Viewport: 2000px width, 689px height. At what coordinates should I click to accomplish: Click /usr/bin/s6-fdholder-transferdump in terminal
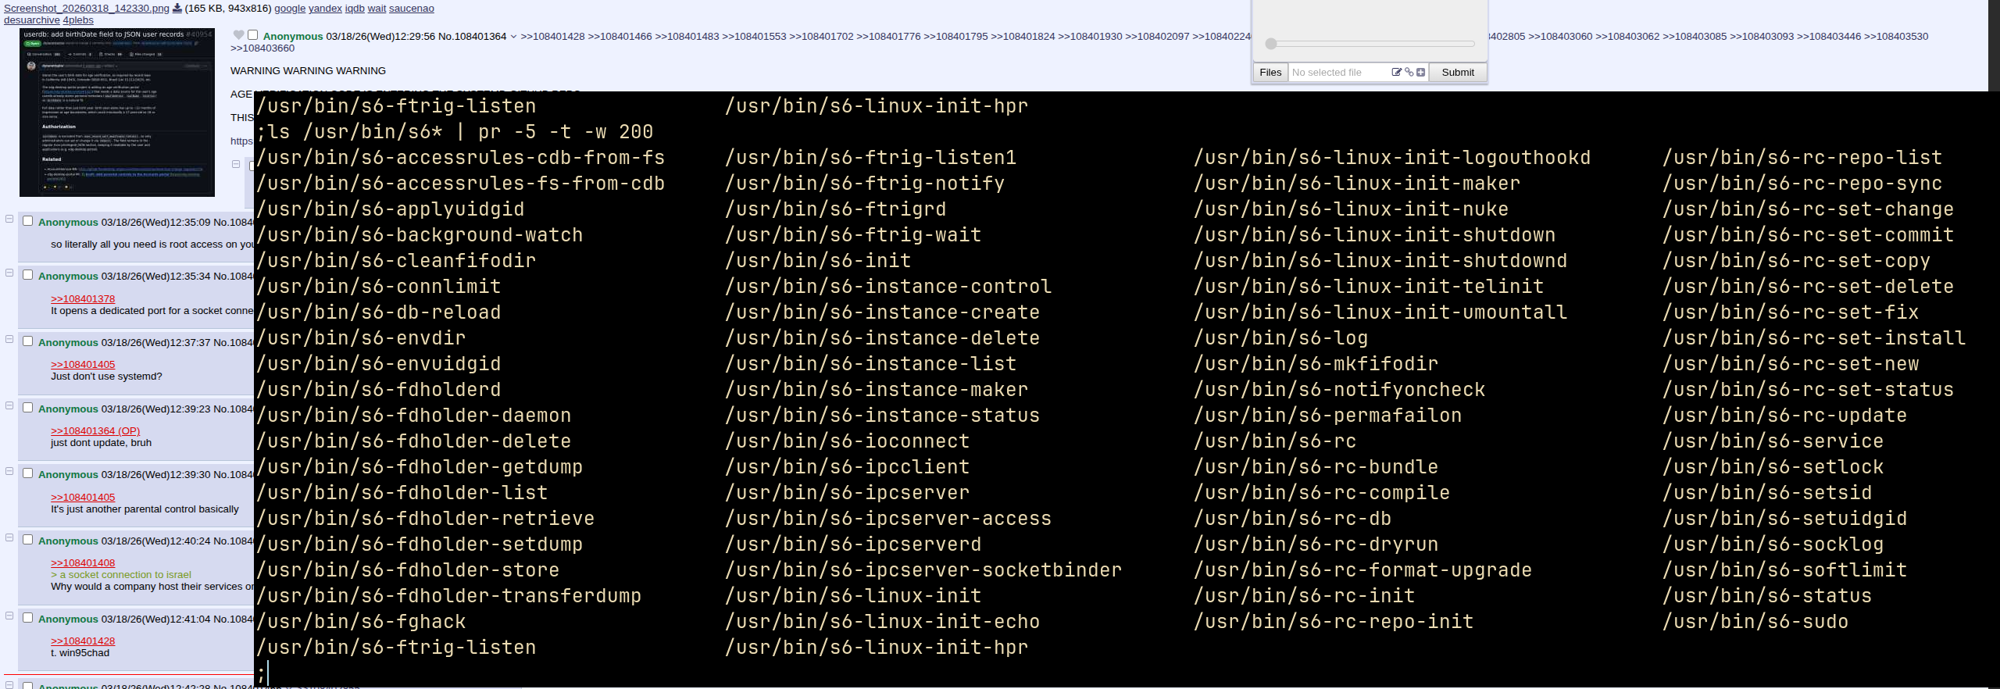point(449,596)
